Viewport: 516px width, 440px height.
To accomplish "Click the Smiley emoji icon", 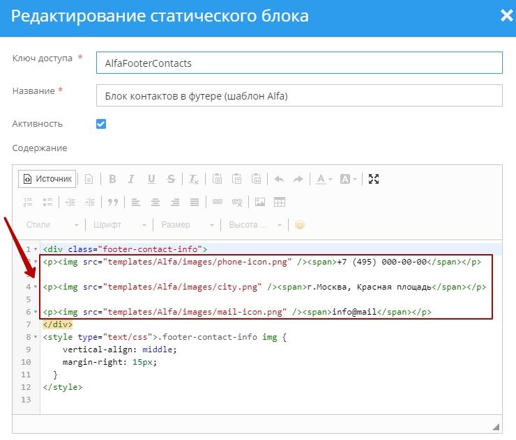I will tap(300, 225).
